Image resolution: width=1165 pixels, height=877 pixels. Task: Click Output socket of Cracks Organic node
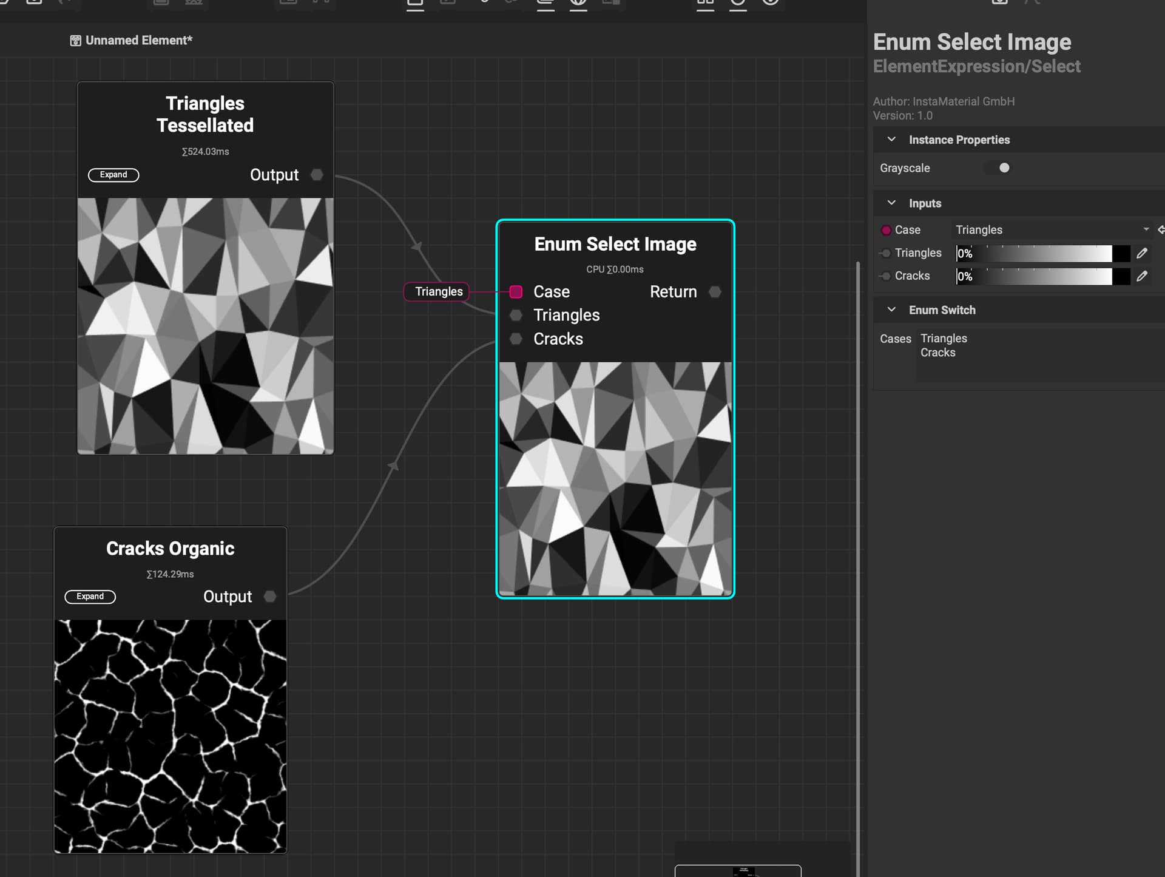pyautogui.click(x=270, y=597)
